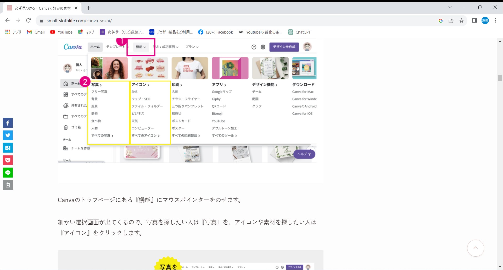Screen dimensions: 503x270
Task: Open the Chrome profile avatar
Action: coord(485,20)
